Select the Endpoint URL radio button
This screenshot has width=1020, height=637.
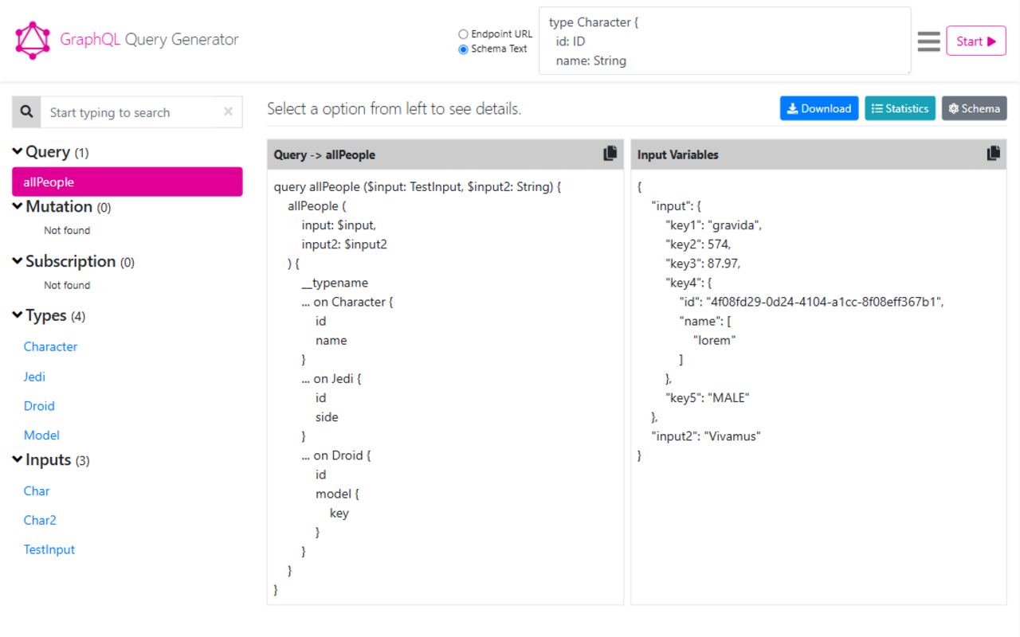point(463,33)
